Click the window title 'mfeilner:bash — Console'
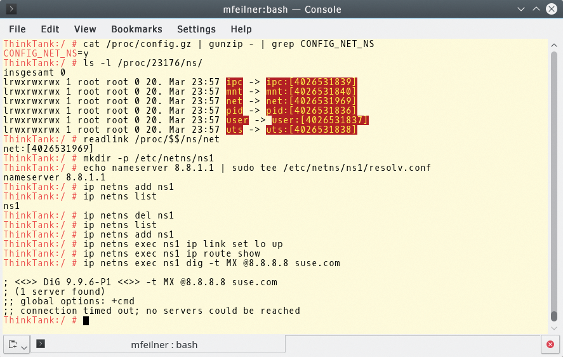 282,10
